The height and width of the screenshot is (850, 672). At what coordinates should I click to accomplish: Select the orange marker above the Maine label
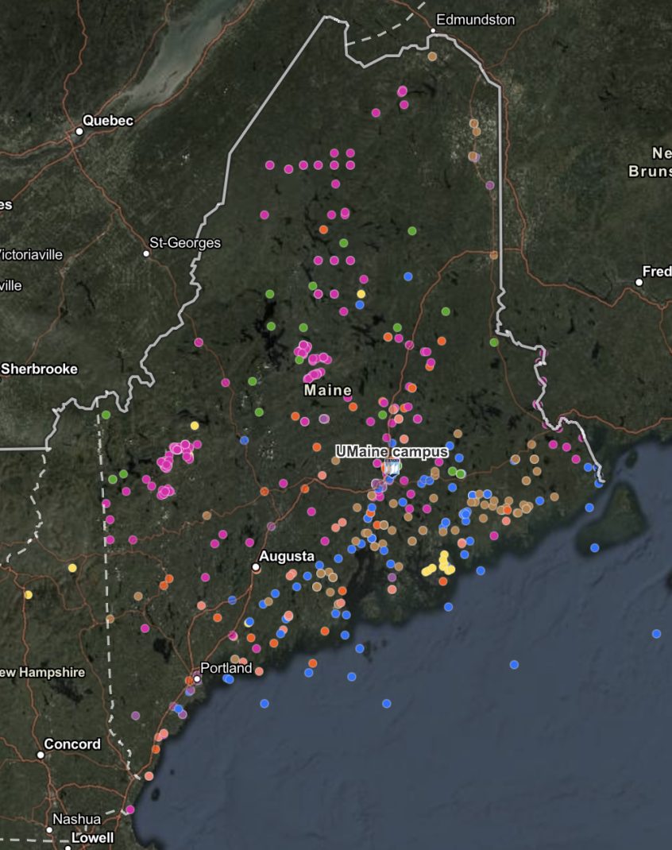pyautogui.click(x=323, y=229)
